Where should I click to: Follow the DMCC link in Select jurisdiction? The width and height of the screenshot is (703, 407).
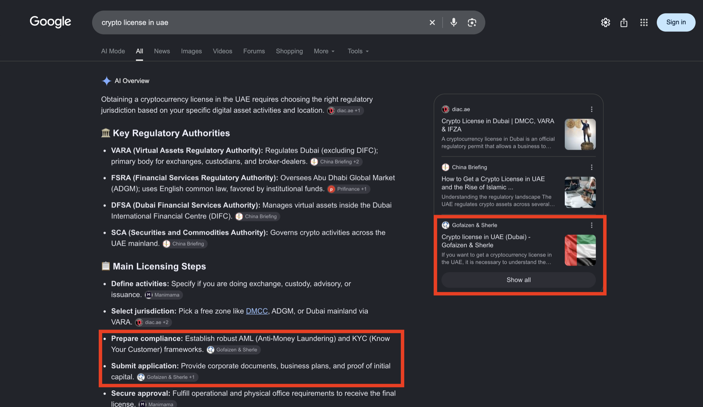[257, 311]
